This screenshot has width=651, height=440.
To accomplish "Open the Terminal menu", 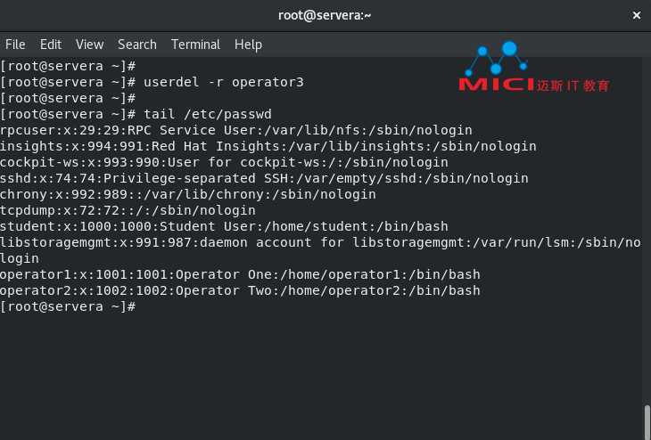I will (x=195, y=45).
